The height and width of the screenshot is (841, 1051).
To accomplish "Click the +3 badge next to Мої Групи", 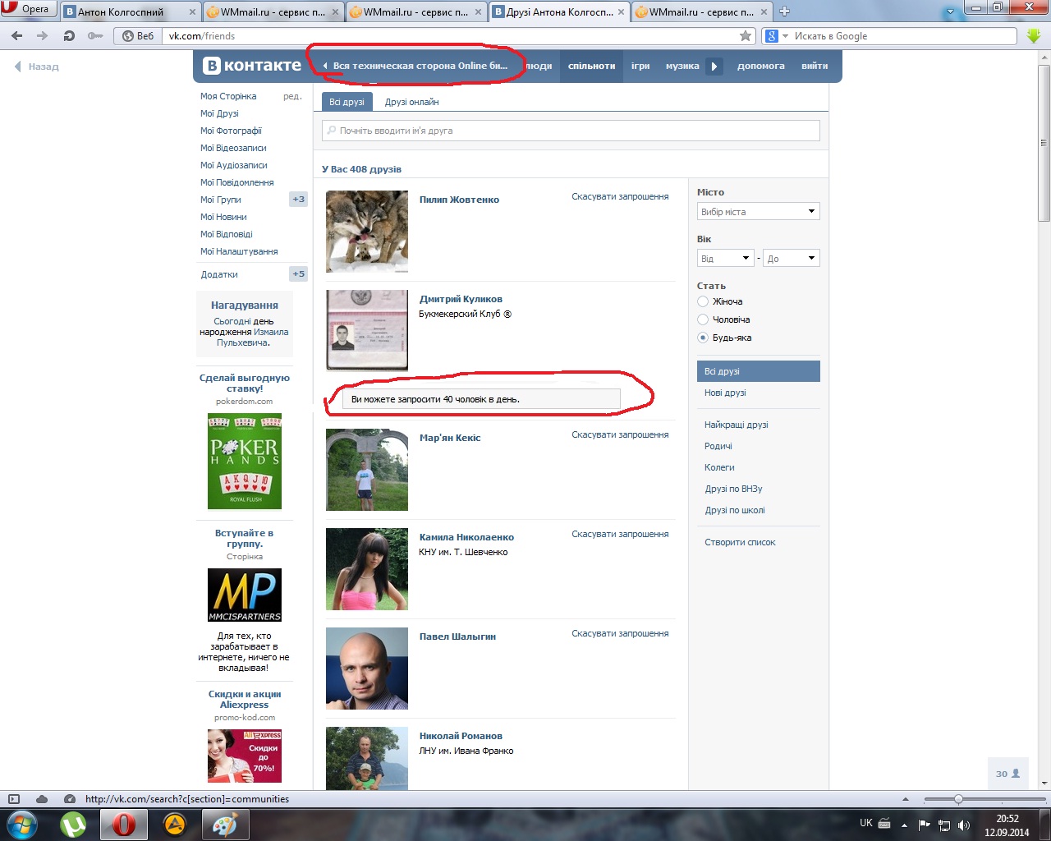I will 298,199.
